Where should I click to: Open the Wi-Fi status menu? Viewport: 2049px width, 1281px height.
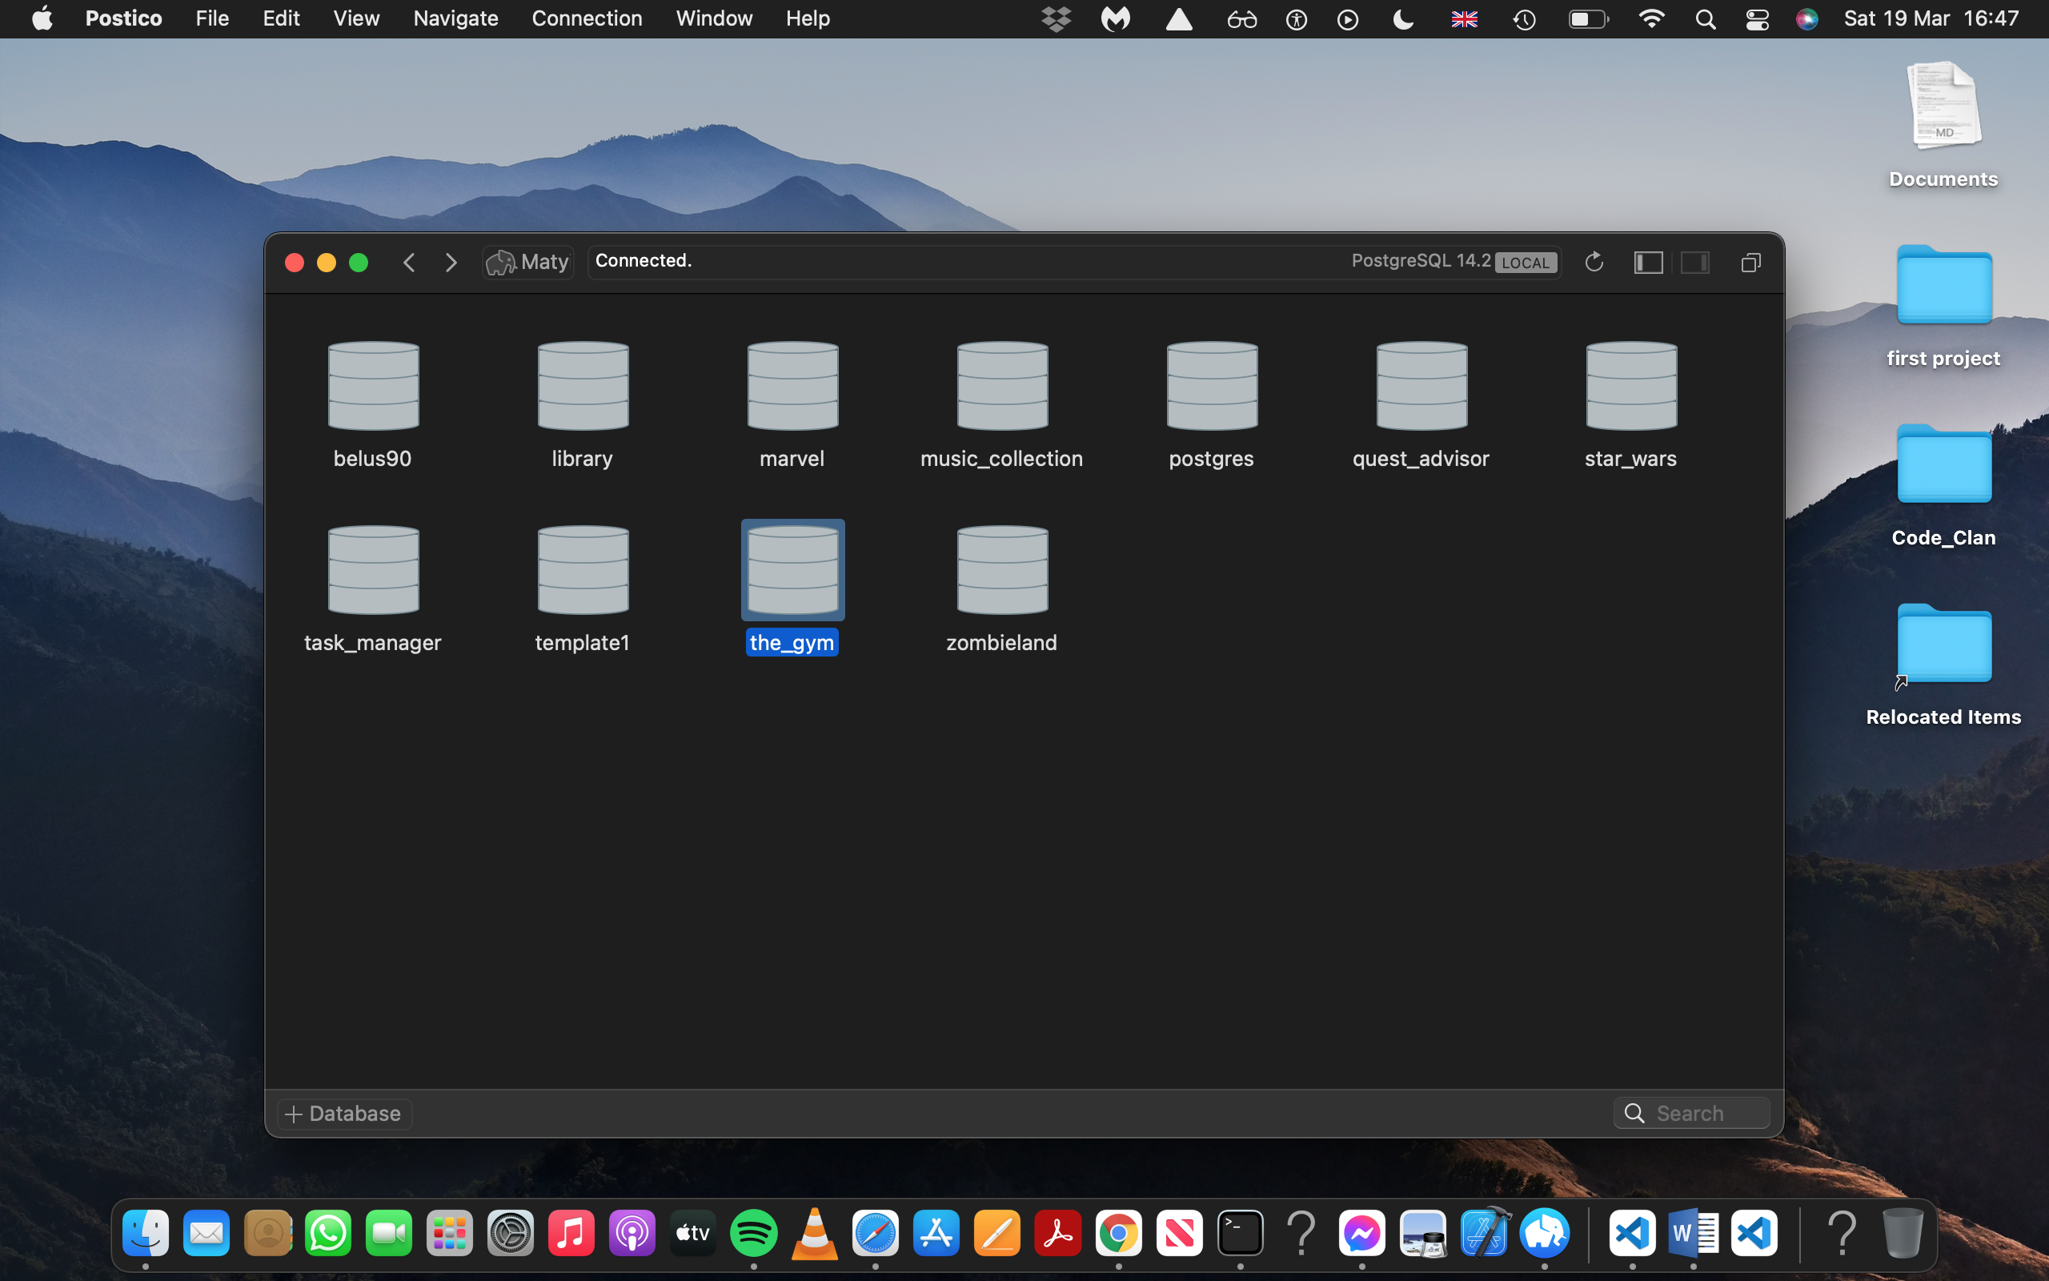[x=1651, y=18]
